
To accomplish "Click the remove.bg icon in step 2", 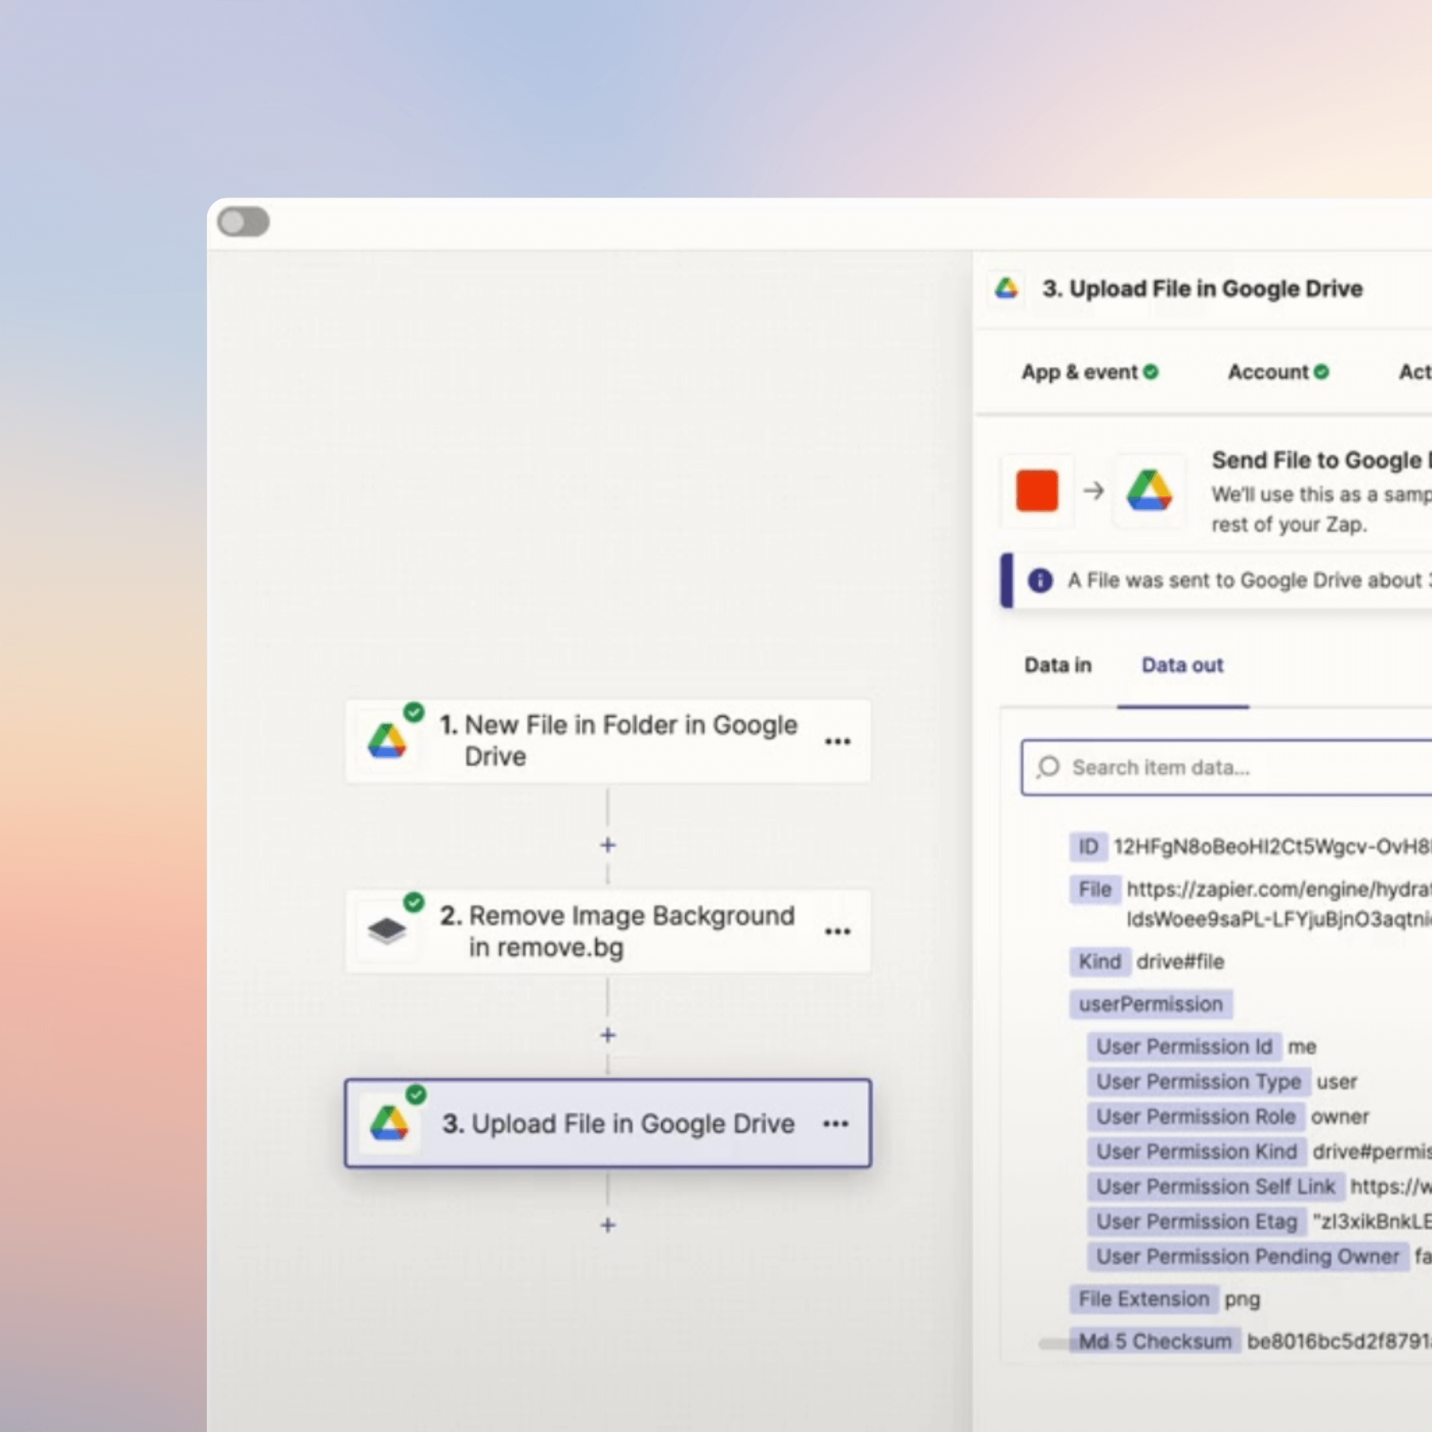I will point(387,930).
